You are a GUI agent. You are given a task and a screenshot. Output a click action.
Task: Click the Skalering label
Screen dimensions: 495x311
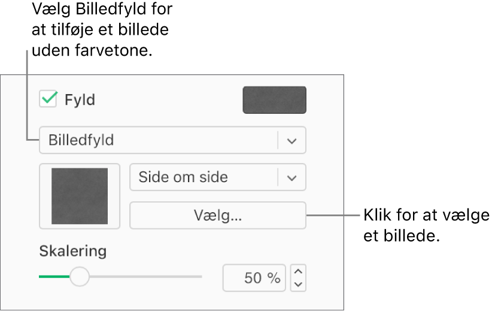(72, 250)
